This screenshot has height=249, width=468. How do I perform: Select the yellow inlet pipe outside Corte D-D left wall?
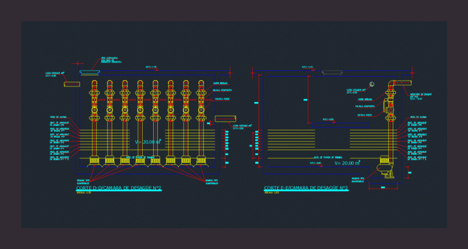72,84
